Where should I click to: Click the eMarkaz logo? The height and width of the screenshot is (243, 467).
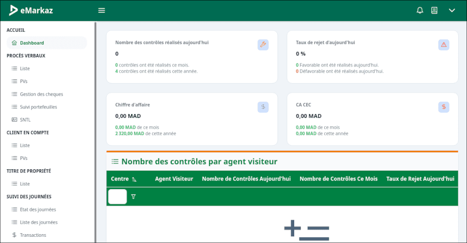tap(31, 10)
